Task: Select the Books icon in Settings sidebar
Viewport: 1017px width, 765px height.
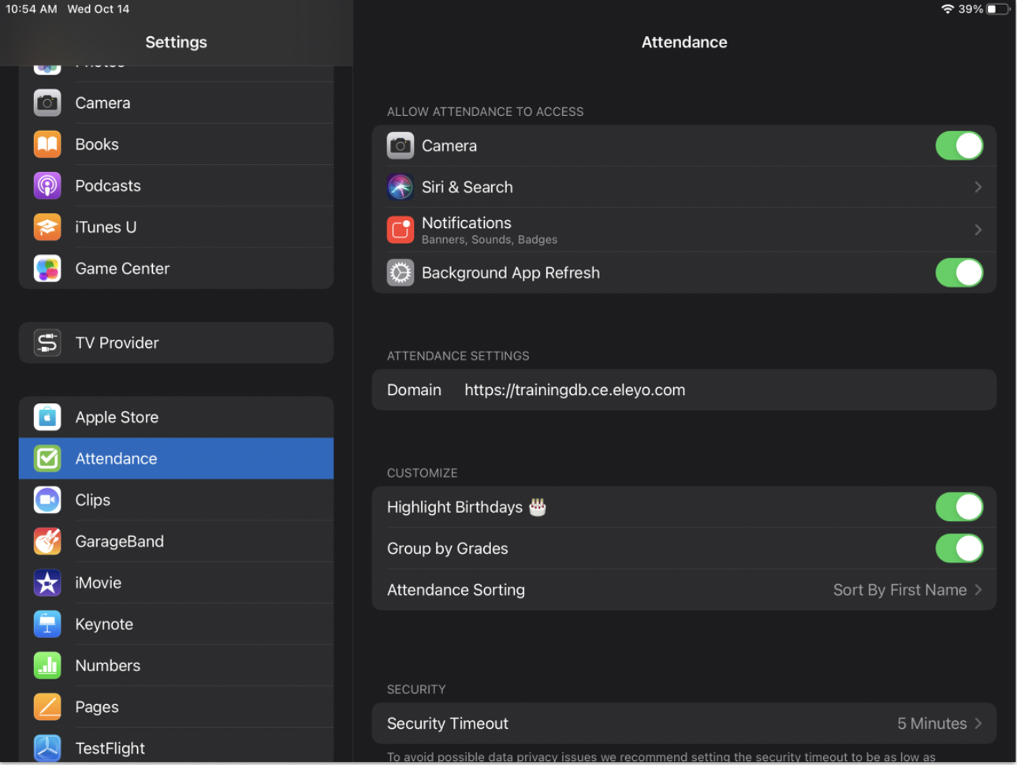Action: coord(47,144)
